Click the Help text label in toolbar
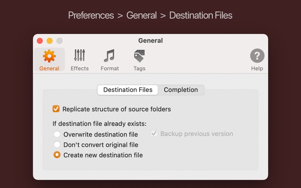 [x=257, y=68]
